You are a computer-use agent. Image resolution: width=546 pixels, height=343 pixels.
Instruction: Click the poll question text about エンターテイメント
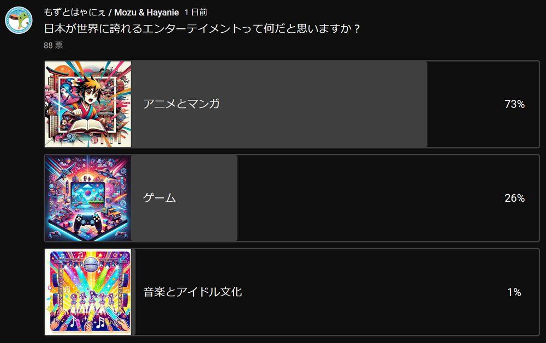click(x=202, y=28)
